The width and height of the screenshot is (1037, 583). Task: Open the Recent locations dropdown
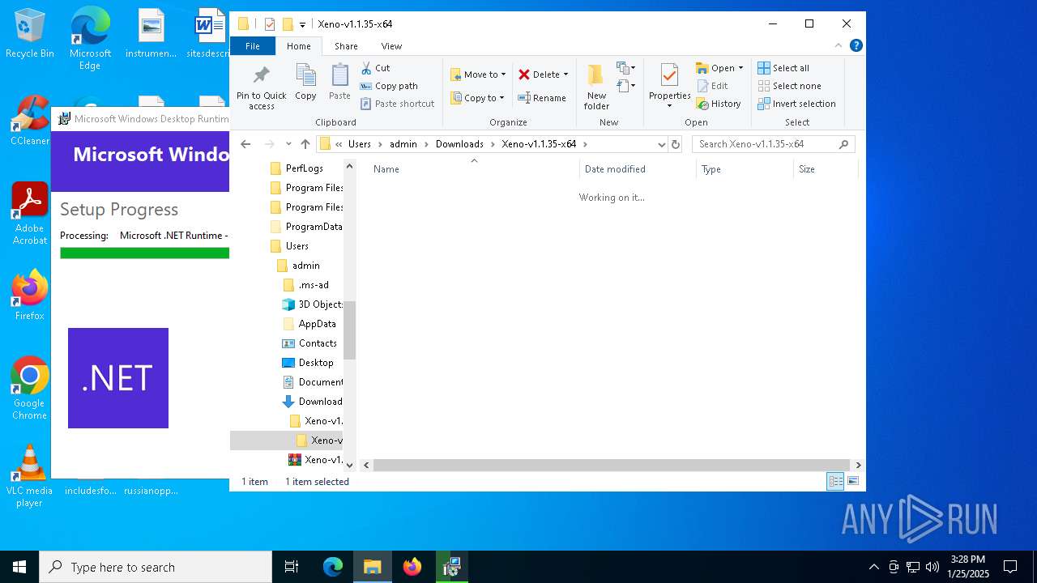coord(288,144)
